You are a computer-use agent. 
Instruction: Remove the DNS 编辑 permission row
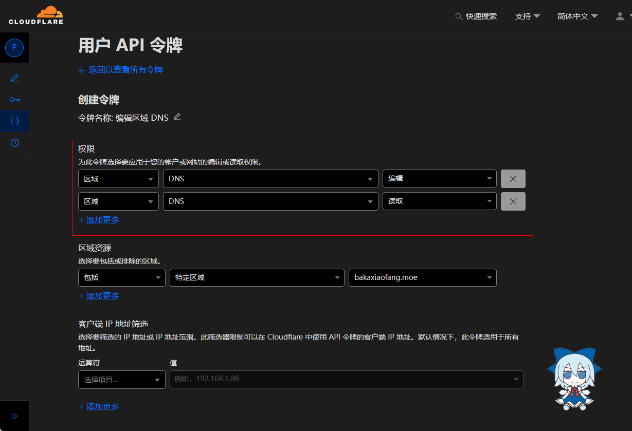coord(513,179)
